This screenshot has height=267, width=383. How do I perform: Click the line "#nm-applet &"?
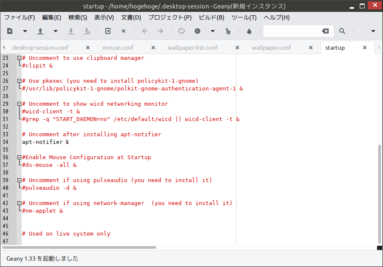pos(42,211)
